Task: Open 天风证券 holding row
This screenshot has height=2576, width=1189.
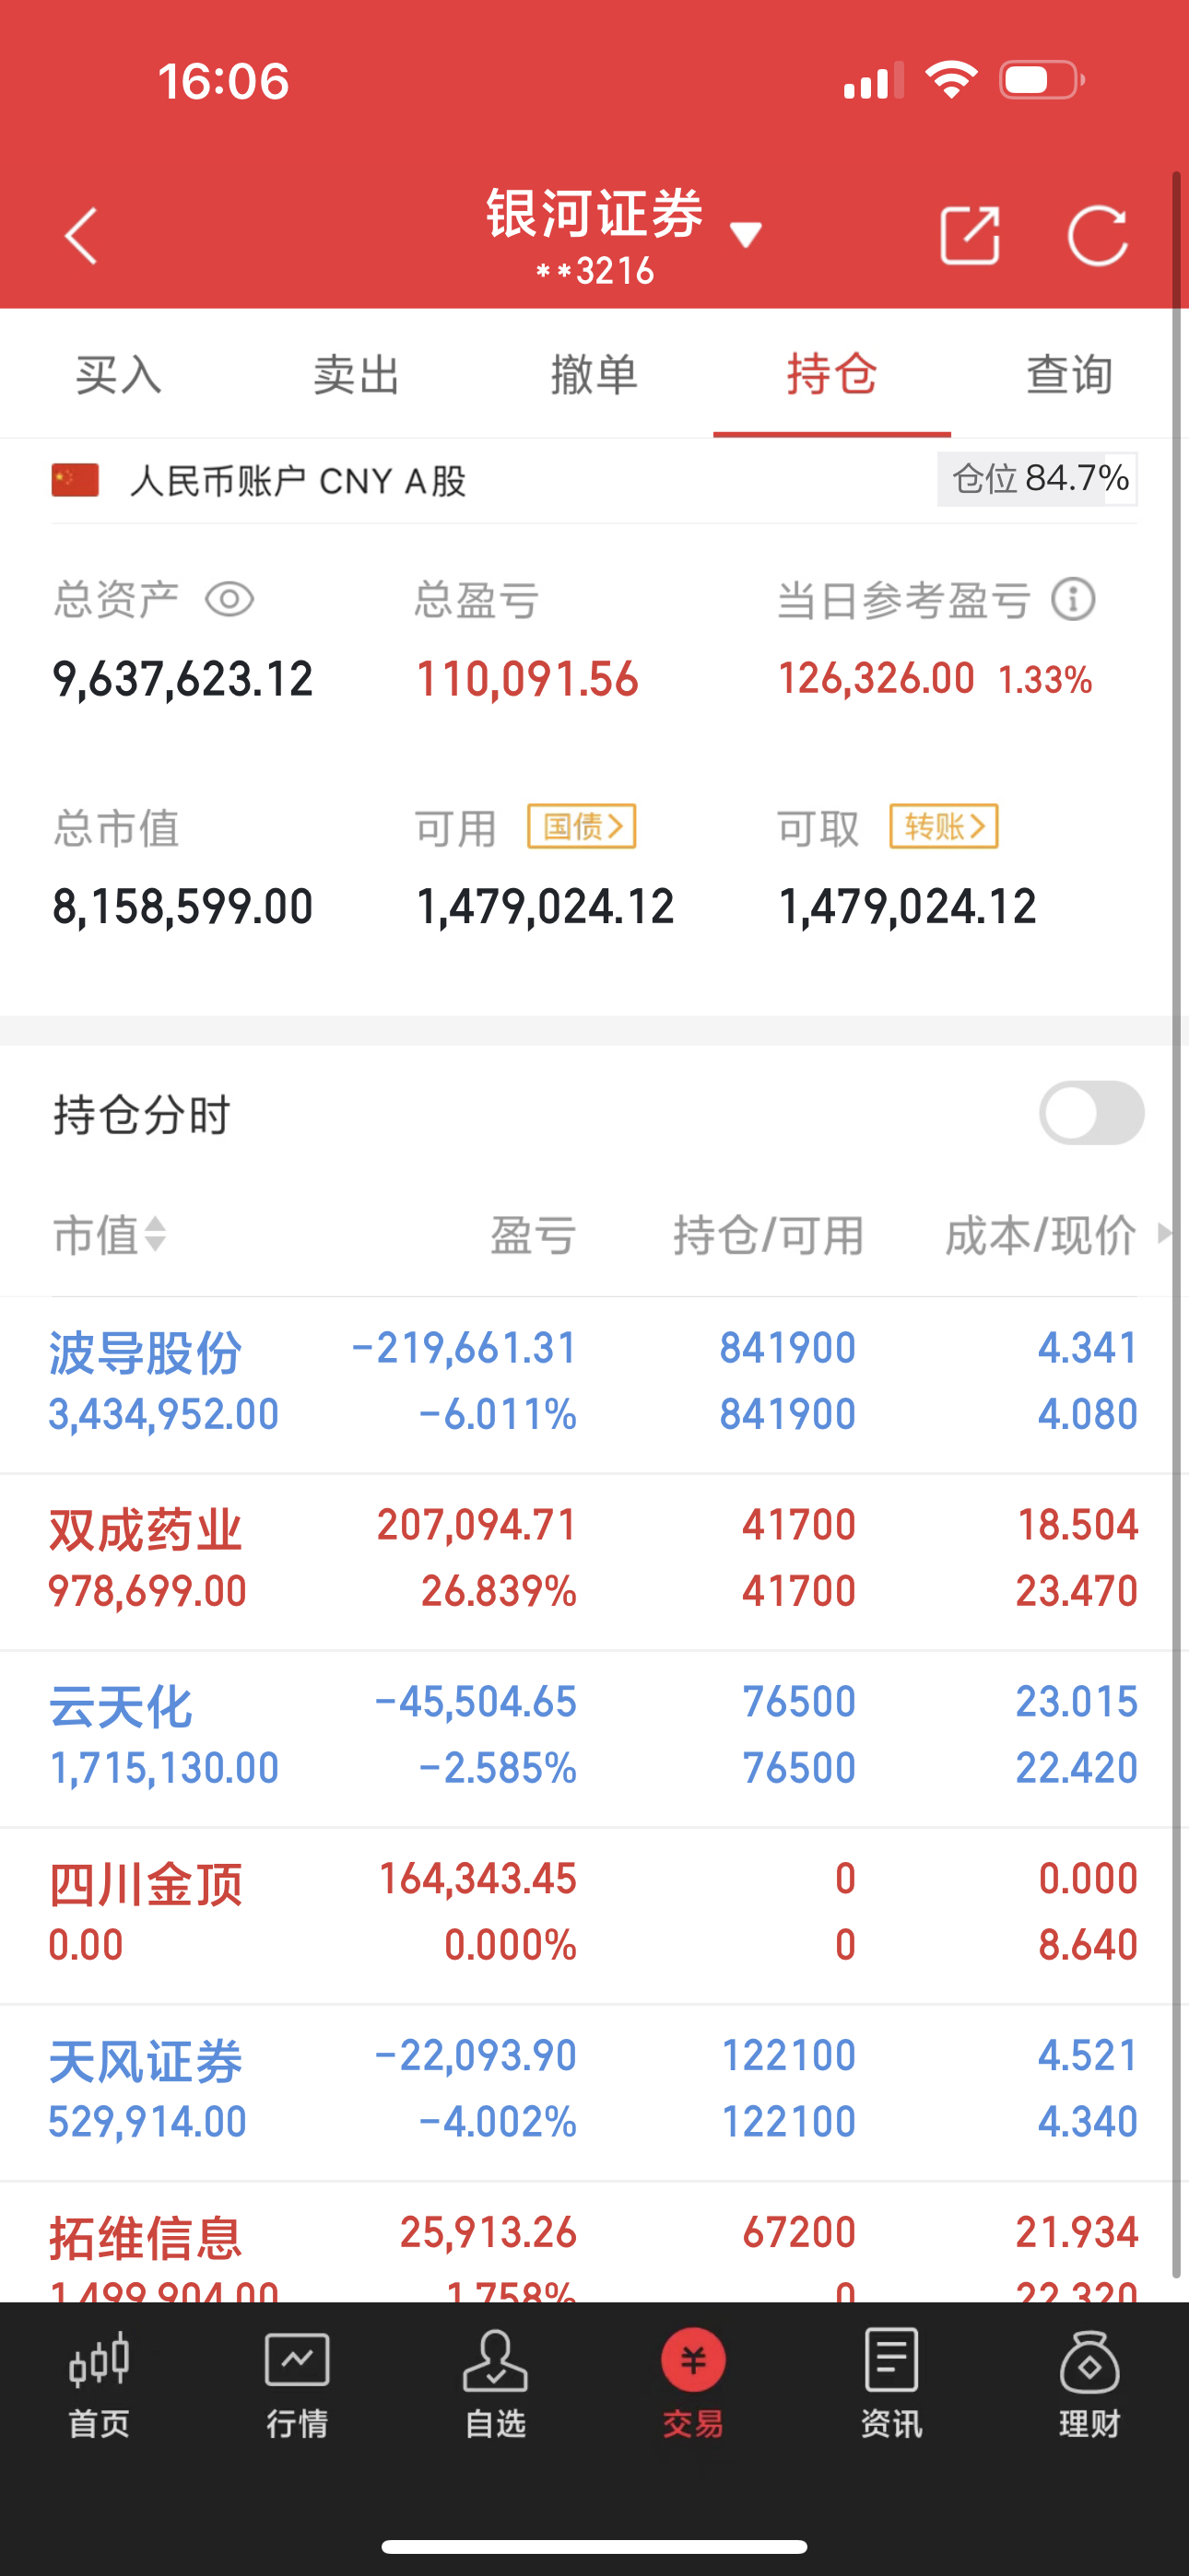Action: point(594,2092)
